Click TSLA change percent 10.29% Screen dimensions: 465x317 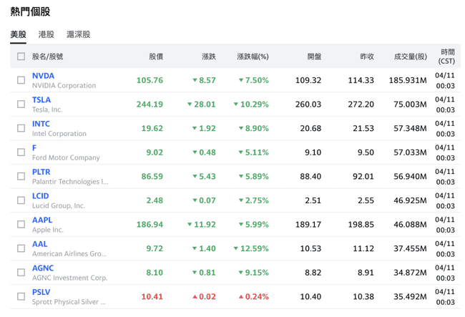251,104
